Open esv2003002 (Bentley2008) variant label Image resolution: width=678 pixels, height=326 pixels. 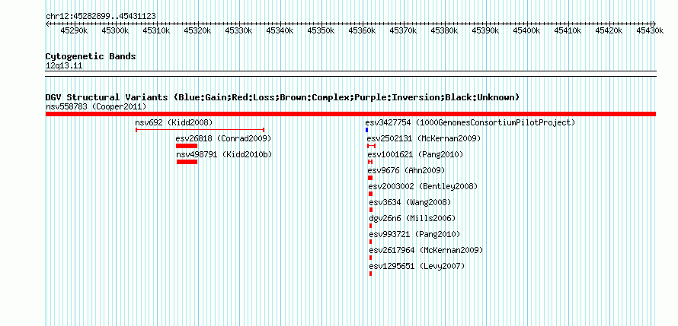[423, 186]
